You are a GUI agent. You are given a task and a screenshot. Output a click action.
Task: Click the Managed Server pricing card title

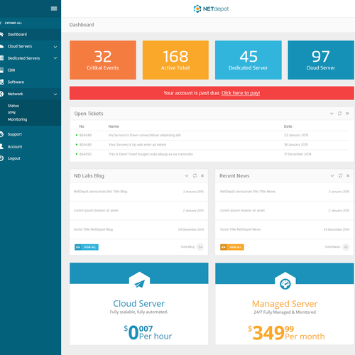(285, 304)
